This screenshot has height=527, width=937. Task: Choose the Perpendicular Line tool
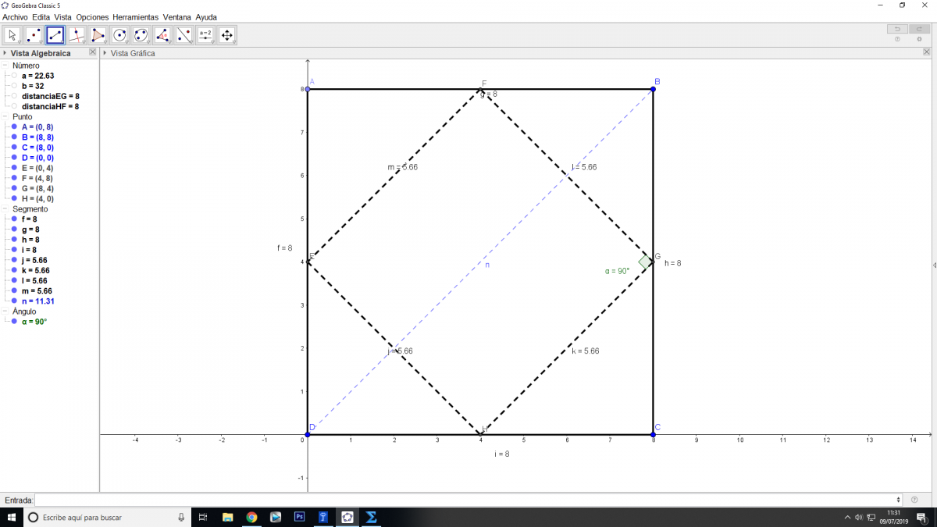point(77,35)
